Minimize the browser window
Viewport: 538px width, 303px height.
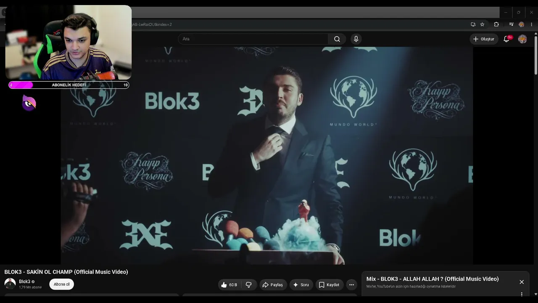coord(506,13)
